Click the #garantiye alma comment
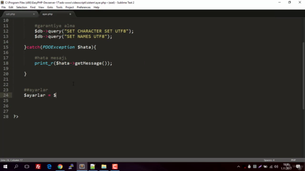The width and height of the screenshot is (305, 171). pyautogui.click(x=55, y=26)
